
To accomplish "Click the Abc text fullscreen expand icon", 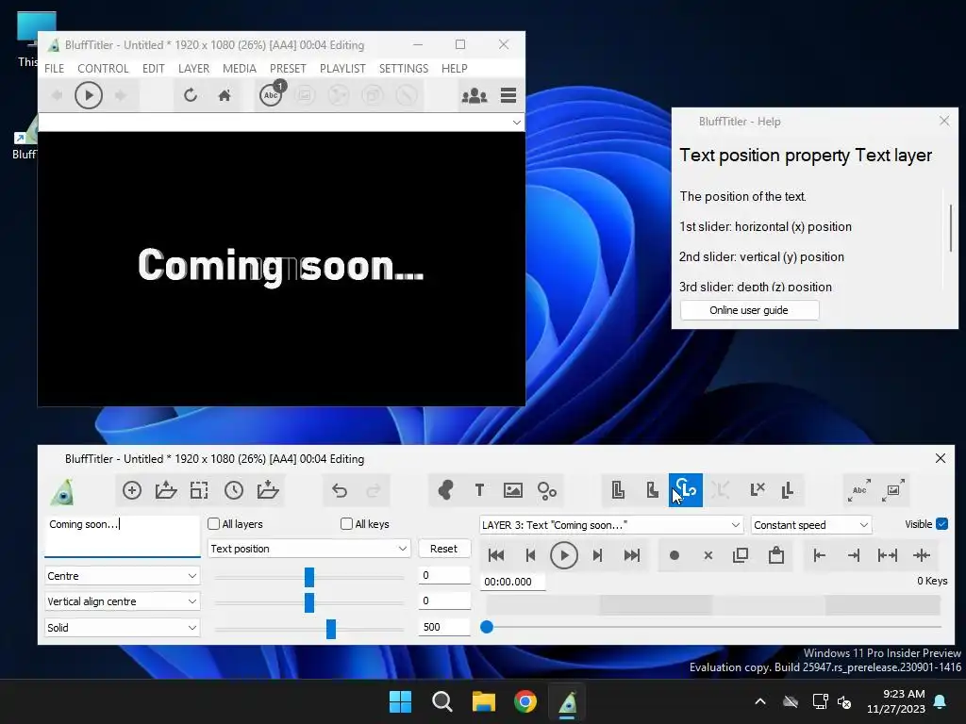I will pos(859,490).
